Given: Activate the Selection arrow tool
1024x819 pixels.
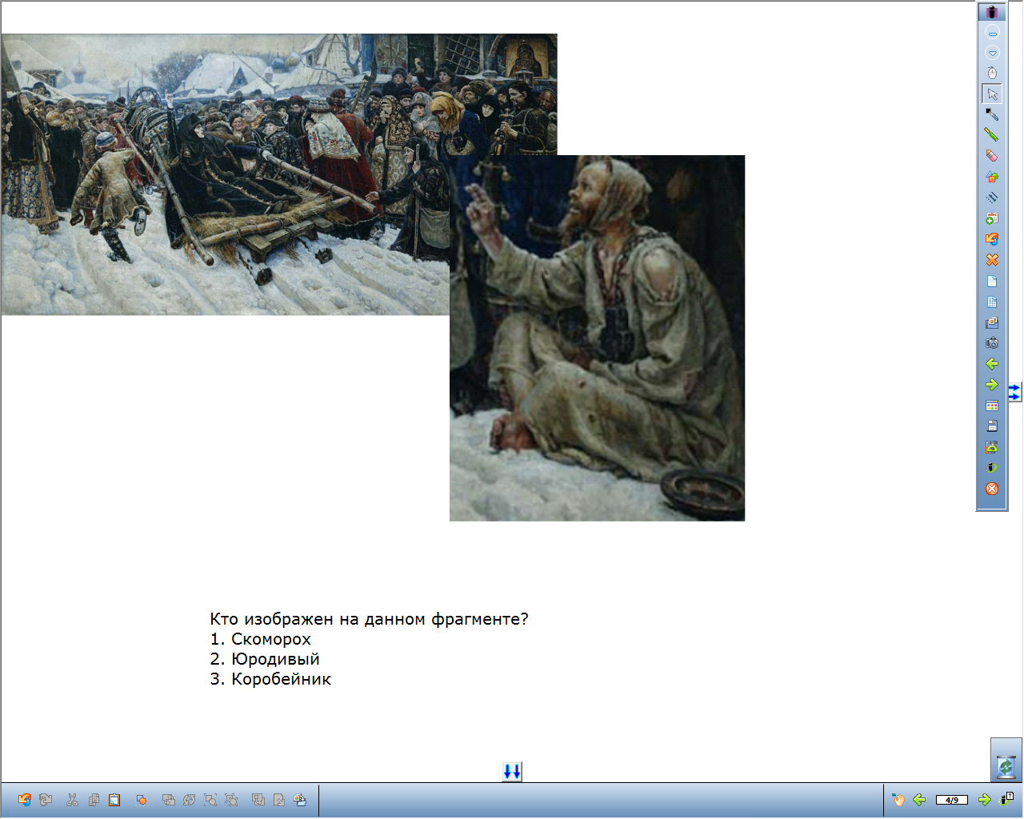Looking at the screenshot, I should (x=992, y=94).
